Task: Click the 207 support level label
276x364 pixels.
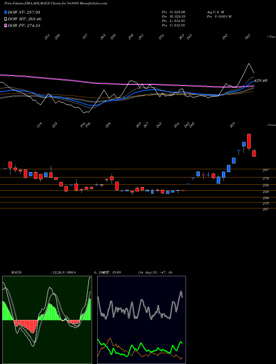Action: click(x=266, y=210)
